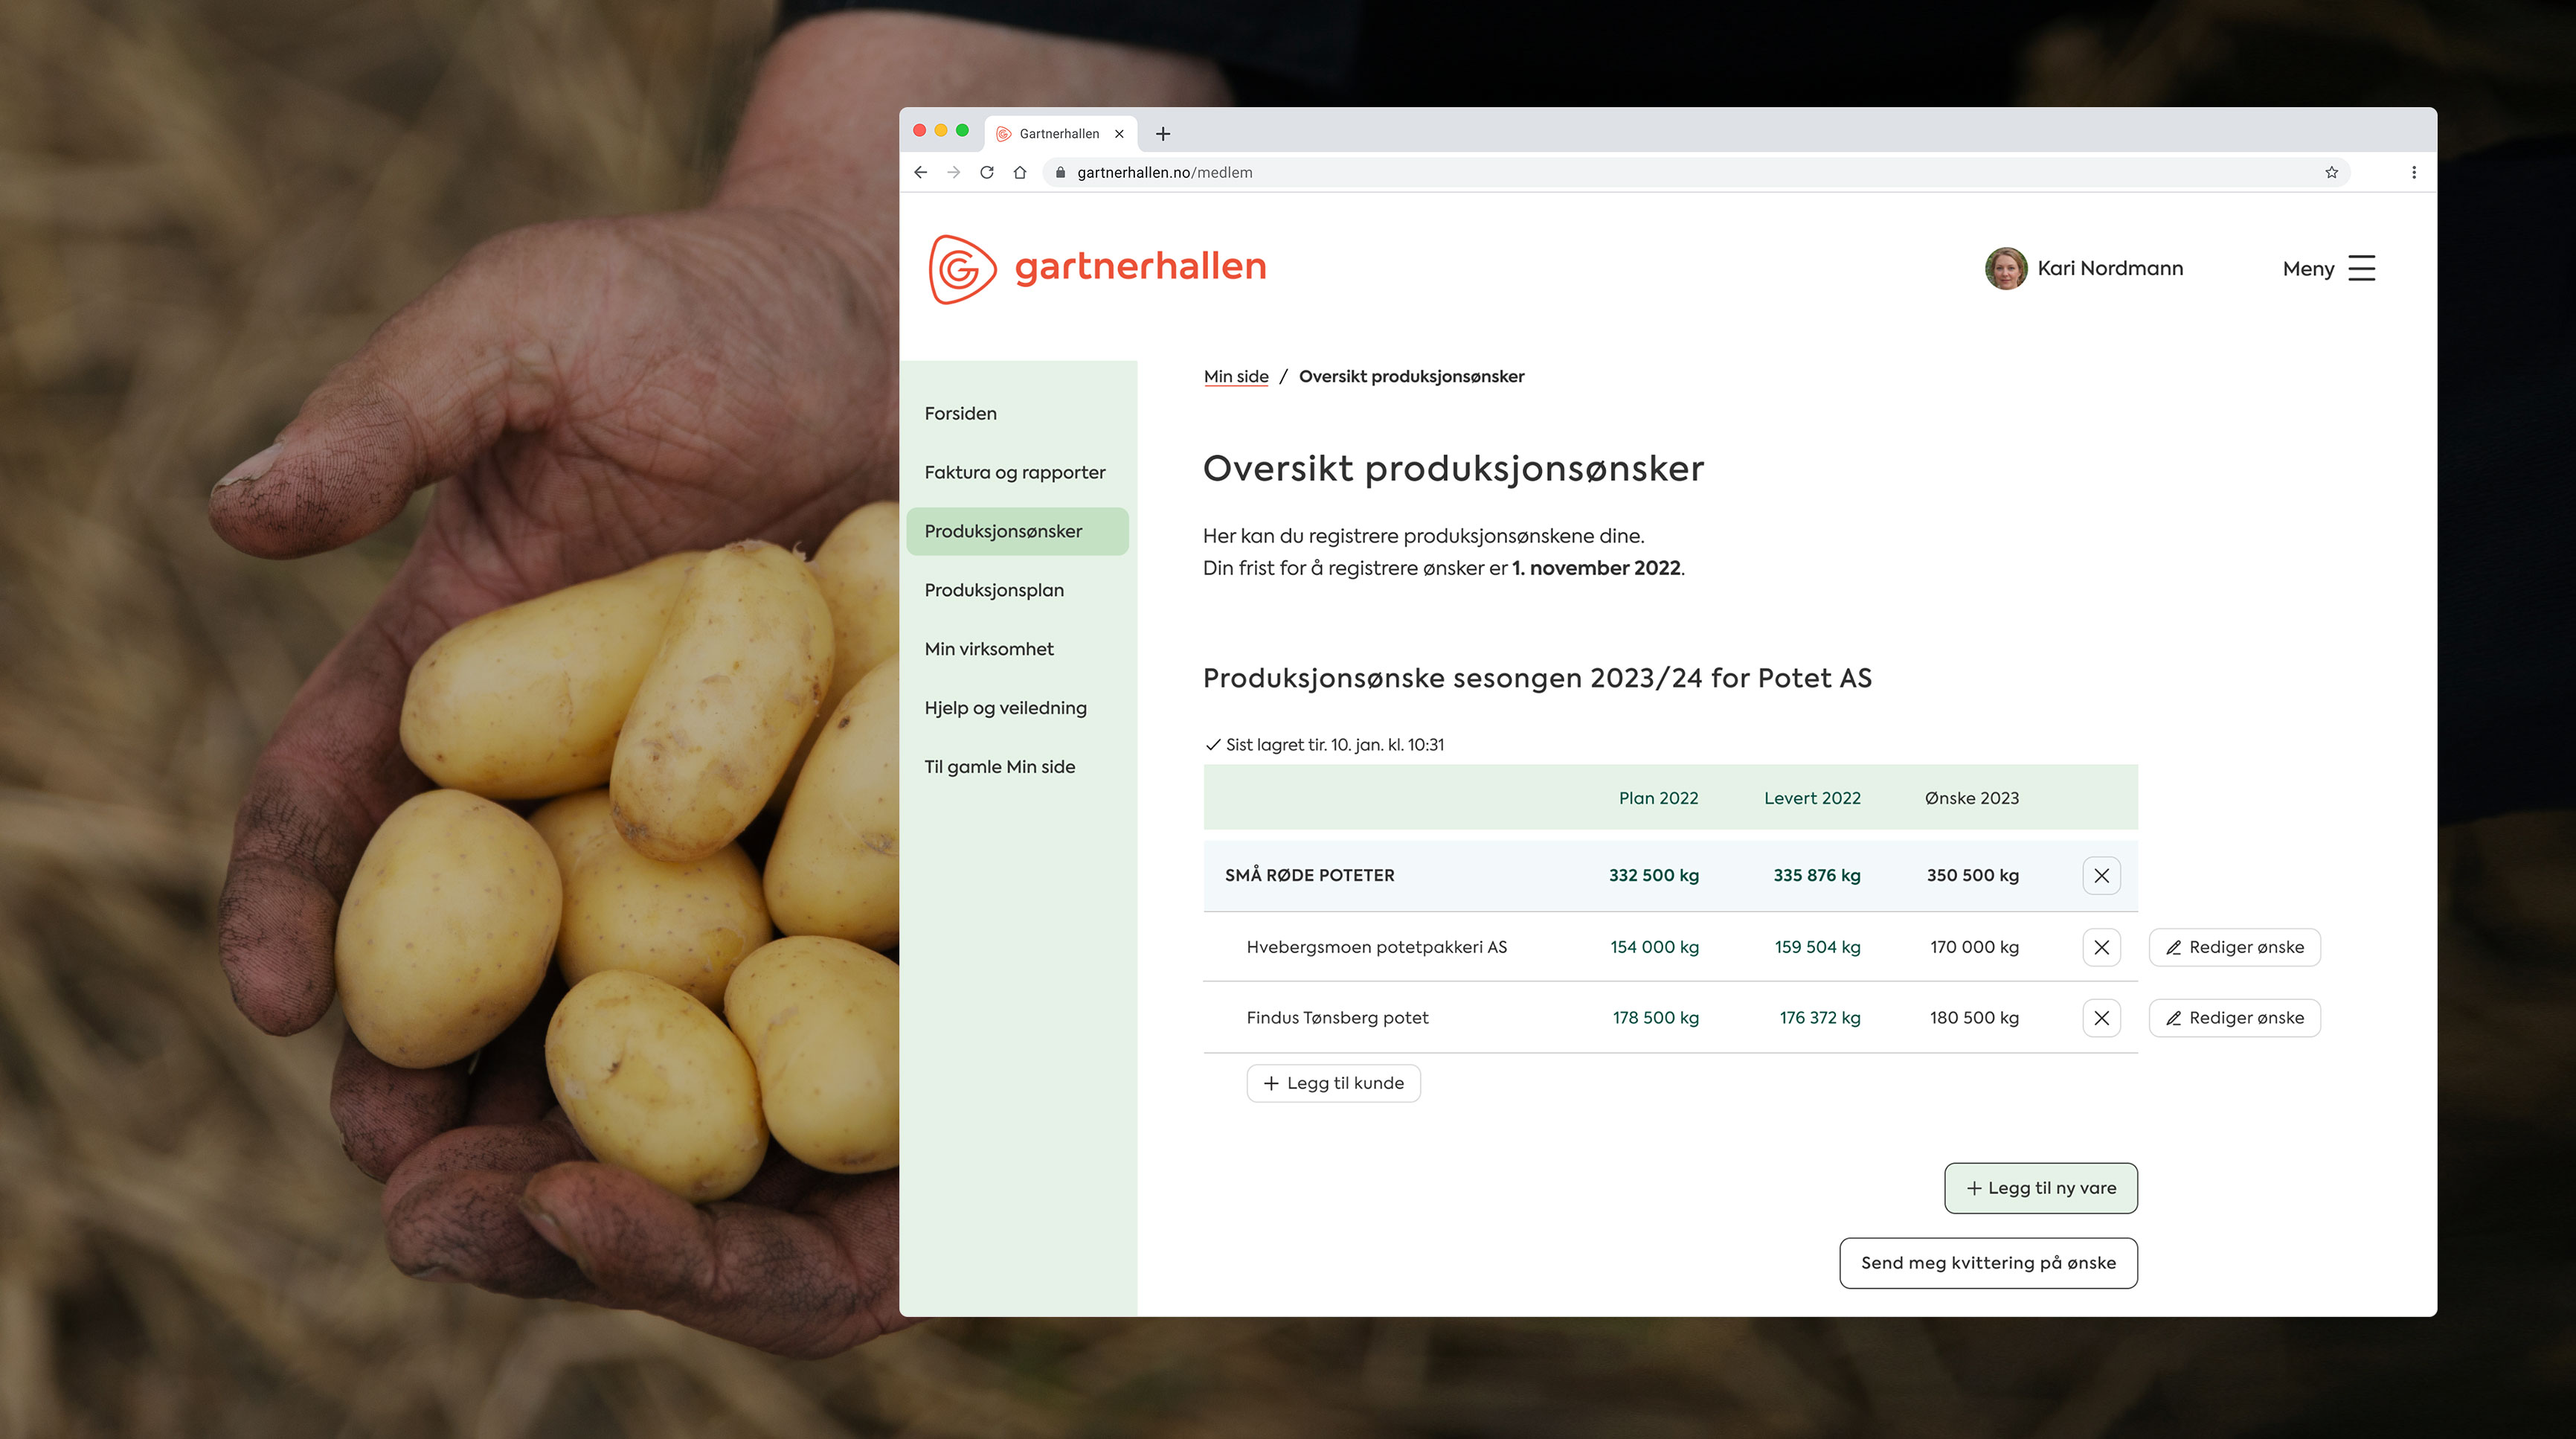Follow the Min side breadcrumb link
This screenshot has height=1439, width=2576.
tap(1236, 377)
